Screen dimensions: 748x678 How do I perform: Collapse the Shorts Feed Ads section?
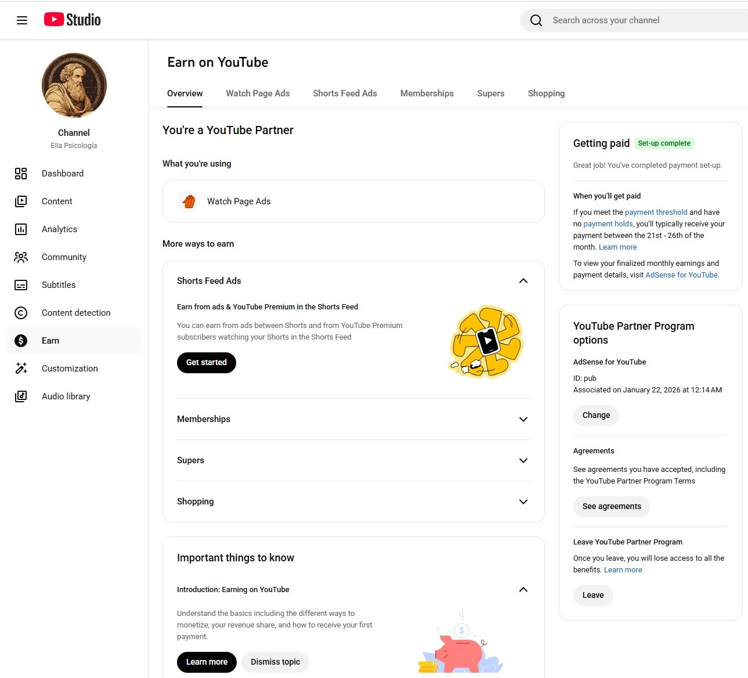(x=523, y=281)
